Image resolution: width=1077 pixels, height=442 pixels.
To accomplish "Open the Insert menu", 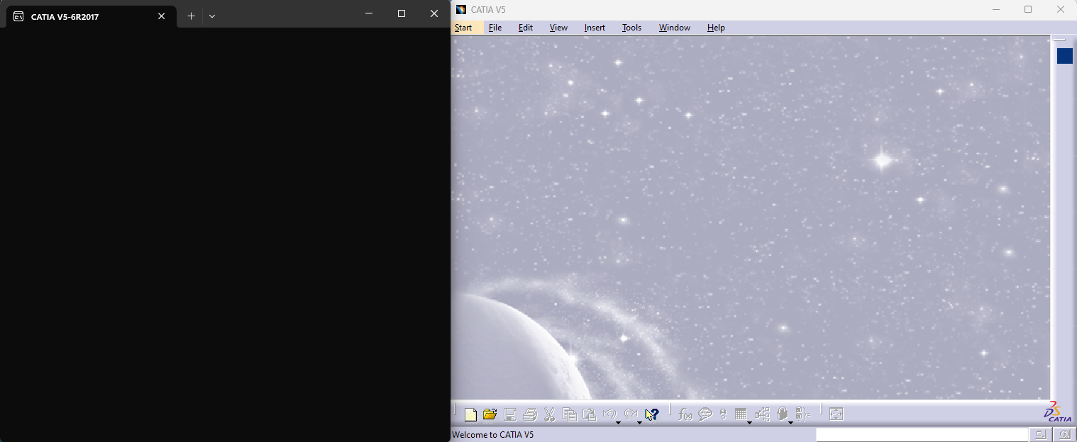I will (x=595, y=28).
